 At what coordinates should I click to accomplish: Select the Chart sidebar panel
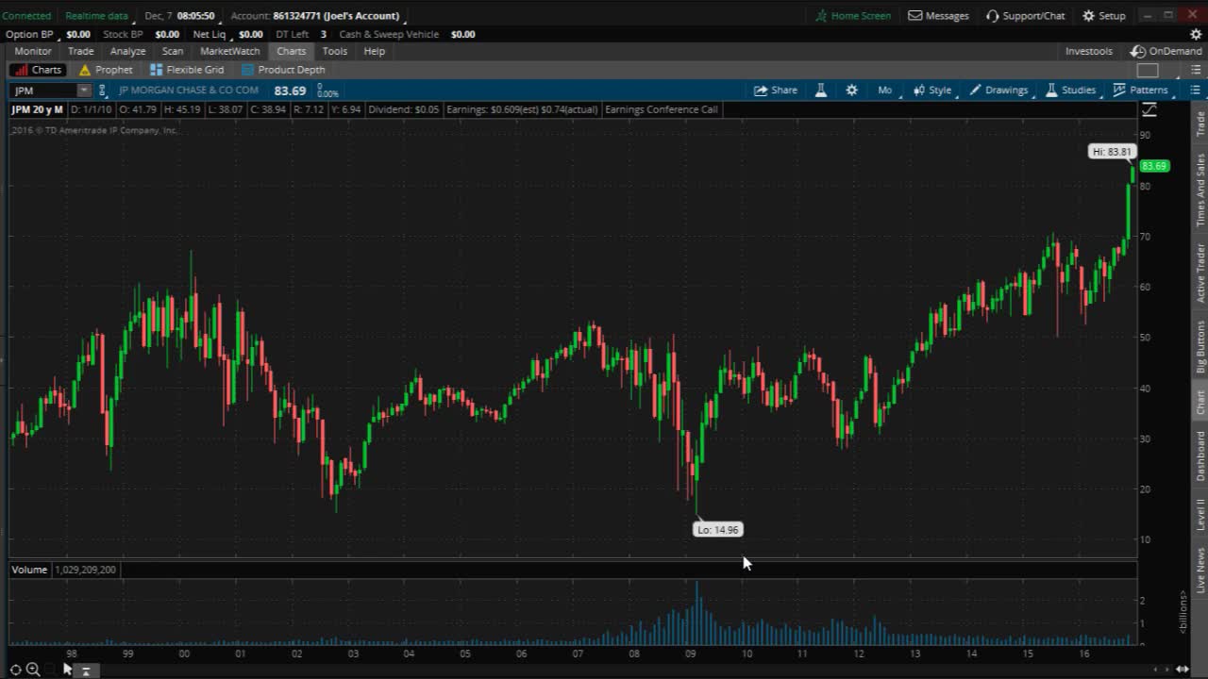point(1200,403)
